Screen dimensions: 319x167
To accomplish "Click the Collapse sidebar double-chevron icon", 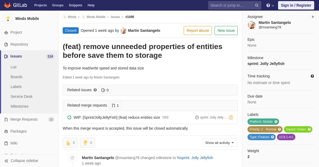I will (x=6, y=161).
